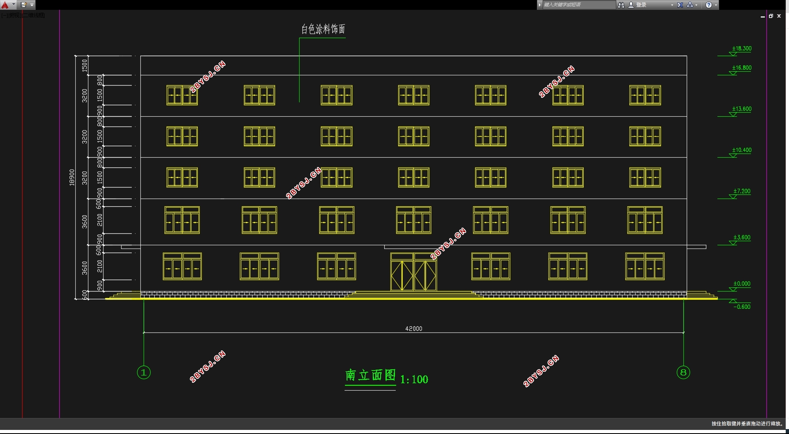Click the keyword search input field
Viewport: 789px width, 434px height.
579,5
